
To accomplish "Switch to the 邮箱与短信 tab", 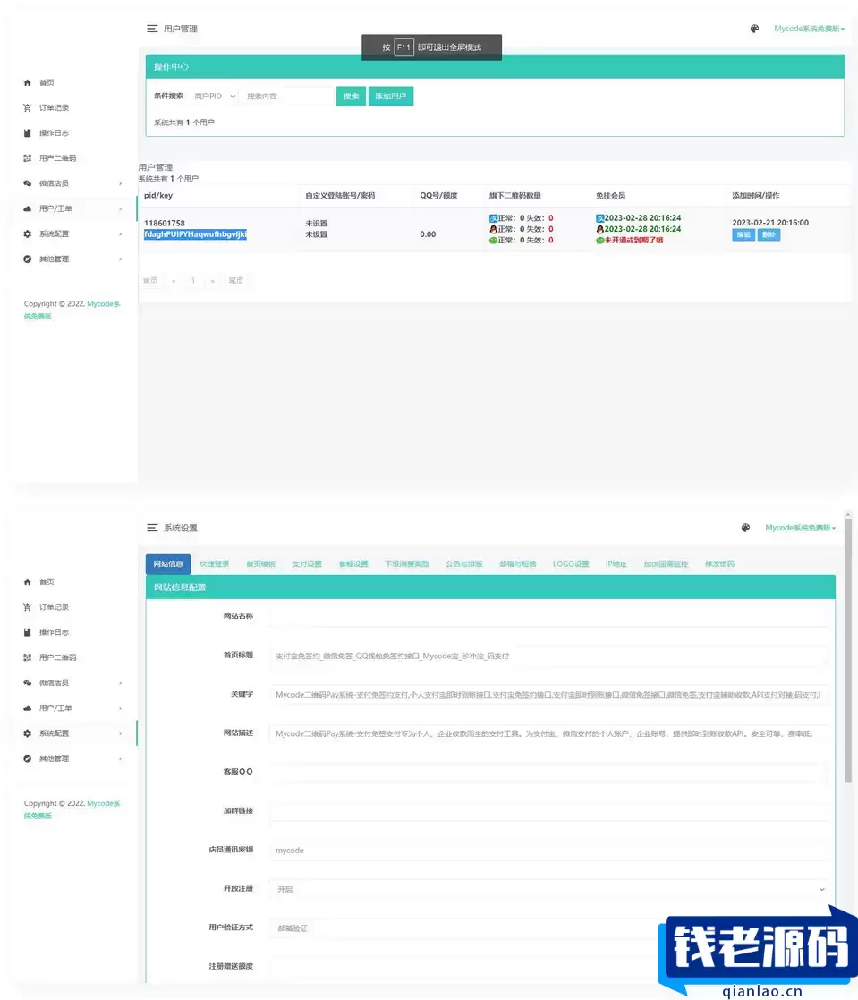I will (517, 564).
